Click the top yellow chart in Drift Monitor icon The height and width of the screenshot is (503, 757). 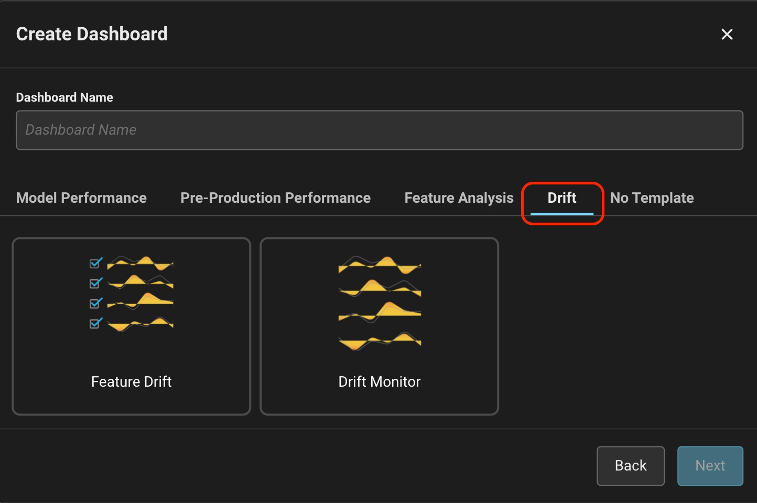pyautogui.click(x=380, y=265)
